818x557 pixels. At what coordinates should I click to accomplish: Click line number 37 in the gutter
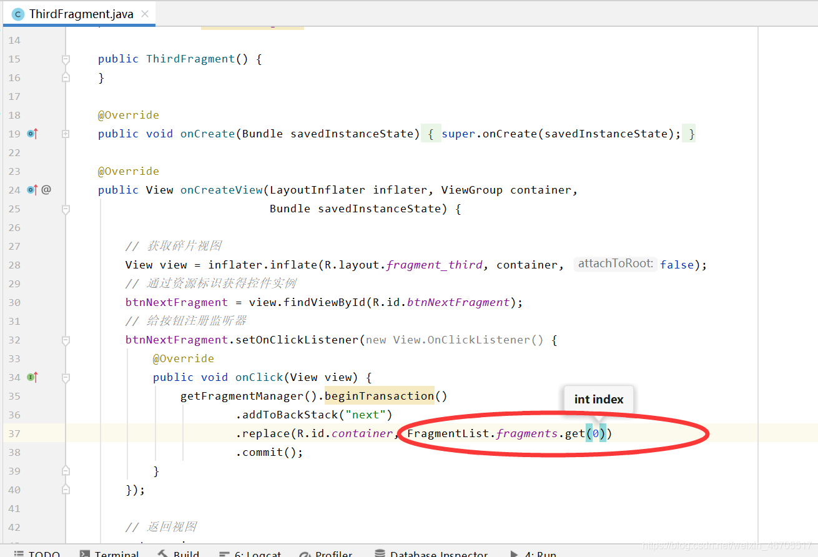[x=14, y=433]
